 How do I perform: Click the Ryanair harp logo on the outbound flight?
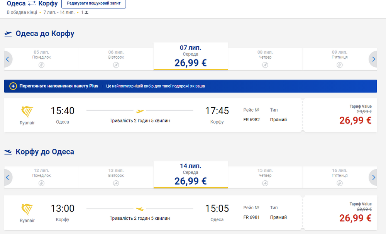[x=26, y=112]
